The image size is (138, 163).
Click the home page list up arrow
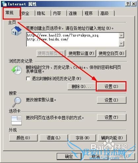pyautogui.click(x=121, y=35)
